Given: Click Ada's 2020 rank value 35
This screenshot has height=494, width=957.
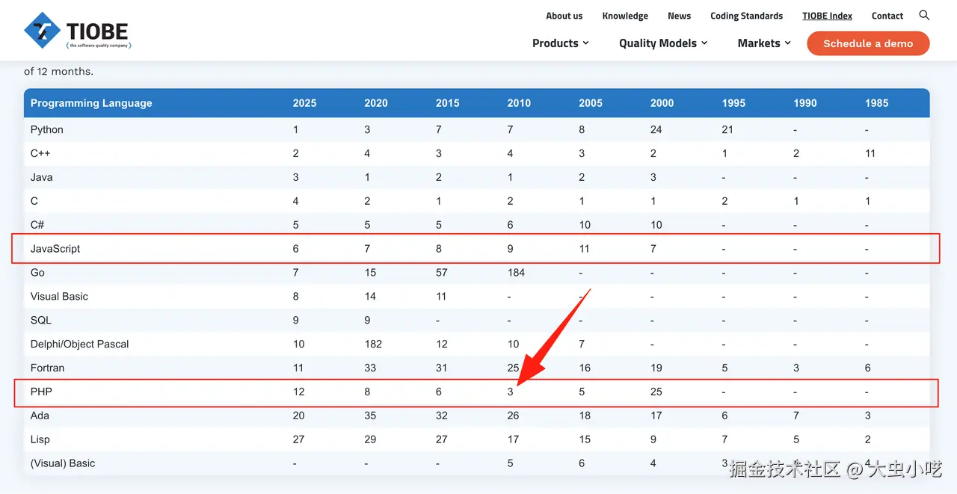Looking at the screenshot, I should pos(370,416).
